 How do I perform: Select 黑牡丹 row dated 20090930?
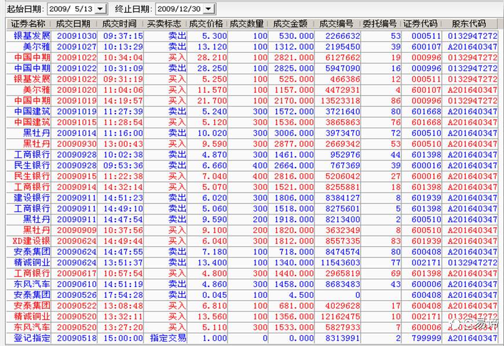[252, 144]
